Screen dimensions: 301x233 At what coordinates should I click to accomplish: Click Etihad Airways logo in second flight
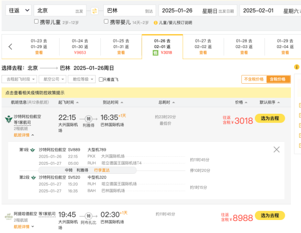coord(9,216)
